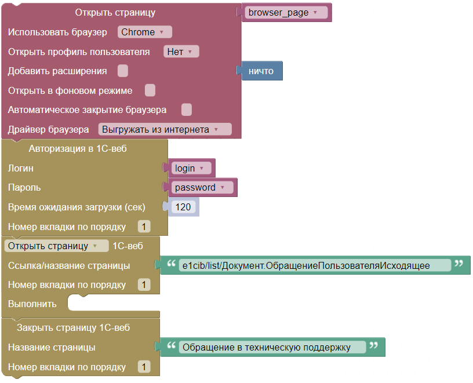Click the 'Пароль' label
The height and width of the screenshot is (383, 473).
coord(24,188)
